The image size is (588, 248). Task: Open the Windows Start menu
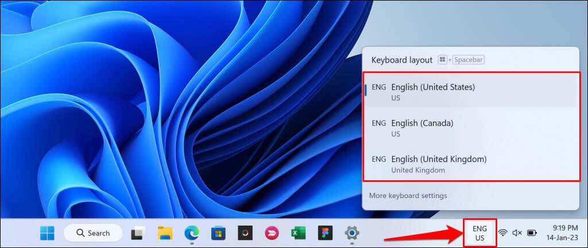click(47, 233)
